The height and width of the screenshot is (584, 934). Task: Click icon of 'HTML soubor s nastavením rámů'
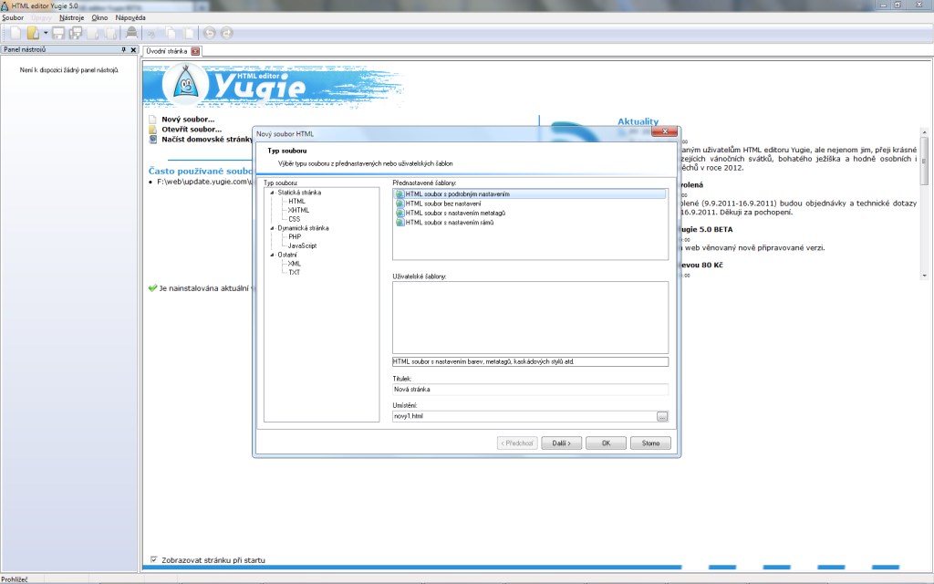pyautogui.click(x=400, y=223)
